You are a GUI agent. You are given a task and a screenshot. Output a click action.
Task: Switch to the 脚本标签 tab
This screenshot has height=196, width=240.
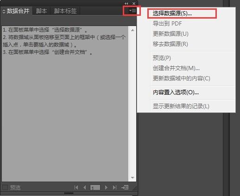pyautogui.click(x=65, y=11)
